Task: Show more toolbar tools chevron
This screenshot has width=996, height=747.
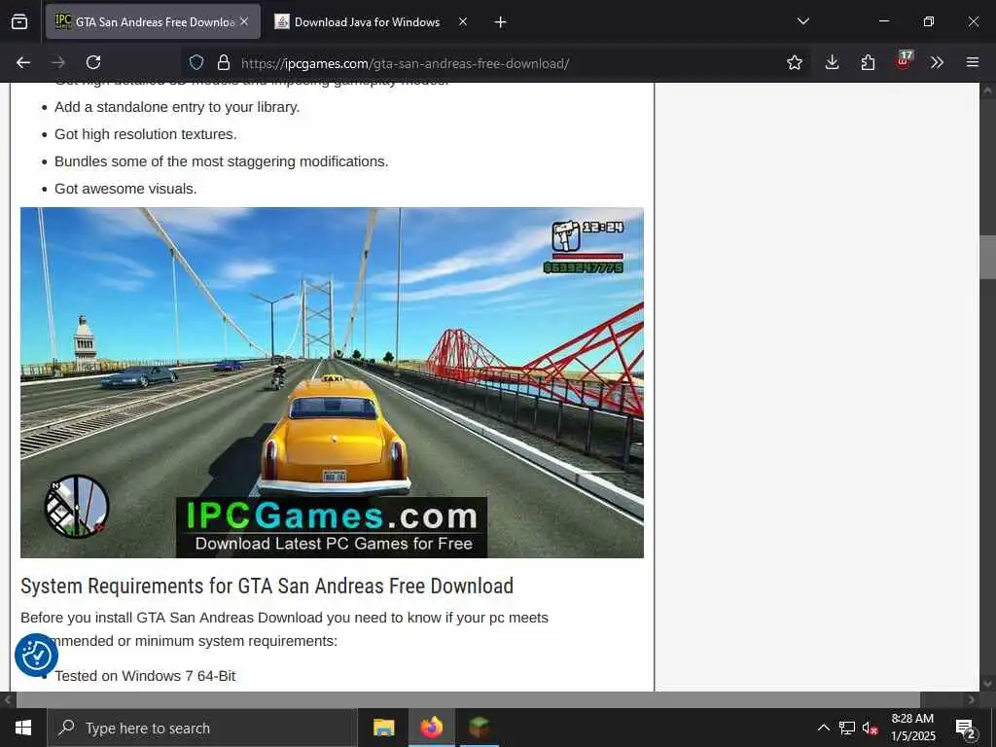Action: (937, 62)
